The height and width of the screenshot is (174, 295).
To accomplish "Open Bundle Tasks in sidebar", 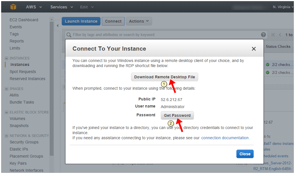I will point(22,102).
